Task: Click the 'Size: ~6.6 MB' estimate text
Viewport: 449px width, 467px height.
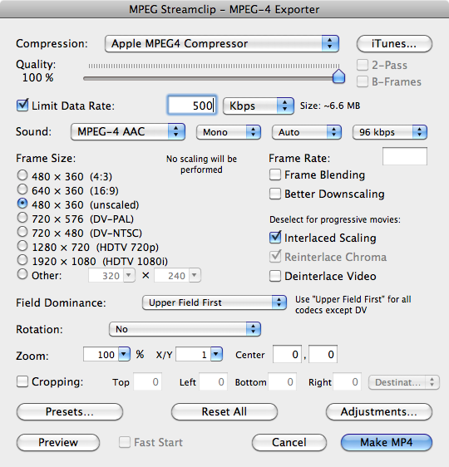Action: click(x=330, y=106)
